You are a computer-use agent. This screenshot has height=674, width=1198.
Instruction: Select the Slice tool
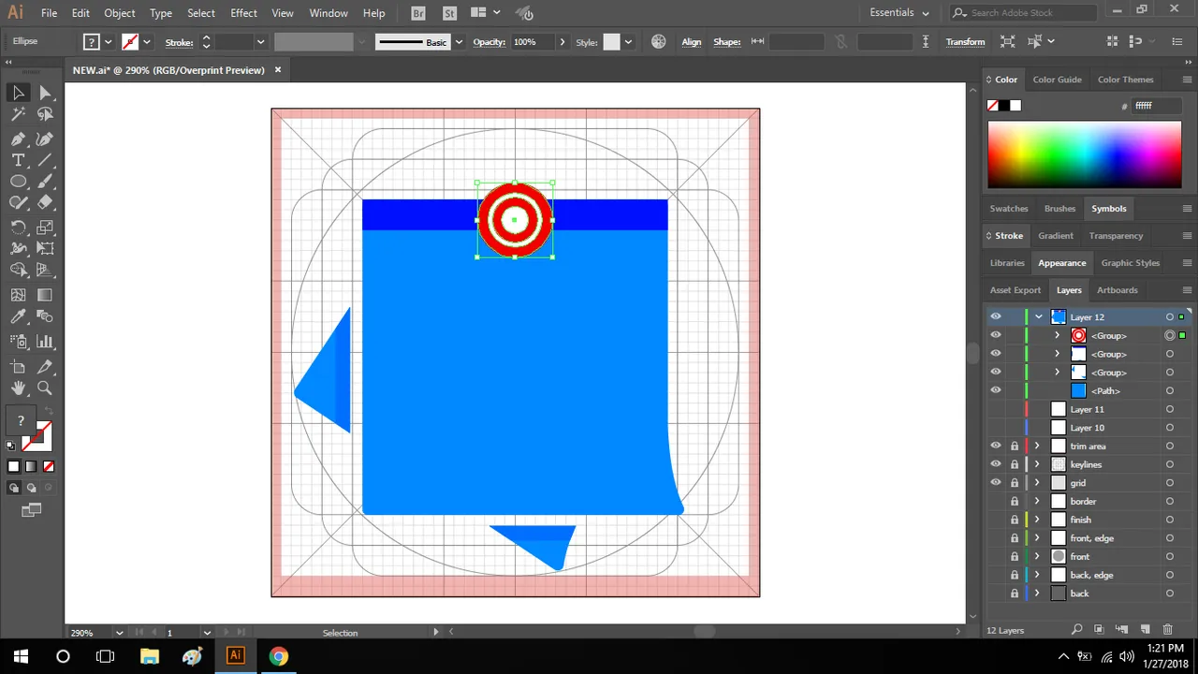point(45,367)
